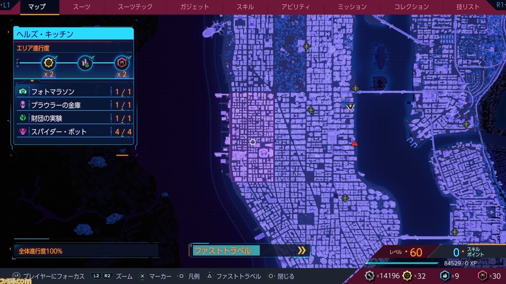
Task: Open the スキル tab
Action: (x=245, y=7)
